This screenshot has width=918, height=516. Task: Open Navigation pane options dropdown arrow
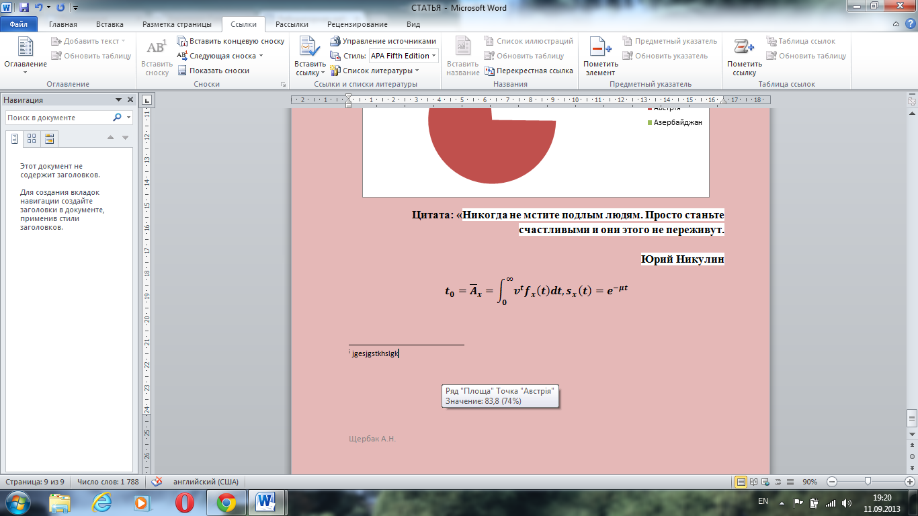click(x=118, y=100)
